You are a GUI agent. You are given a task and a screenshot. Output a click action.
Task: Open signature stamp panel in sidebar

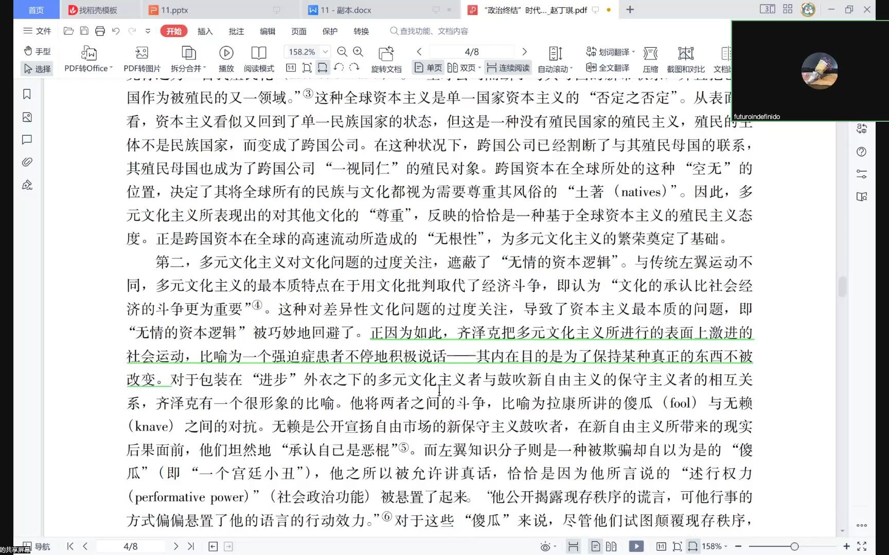tap(27, 185)
